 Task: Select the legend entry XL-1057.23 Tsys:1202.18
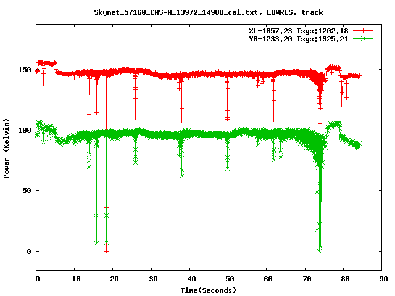[x=299, y=31]
